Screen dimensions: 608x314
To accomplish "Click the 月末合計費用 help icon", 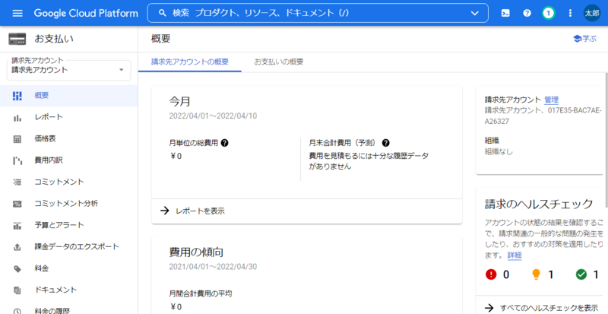I will click(x=386, y=143).
